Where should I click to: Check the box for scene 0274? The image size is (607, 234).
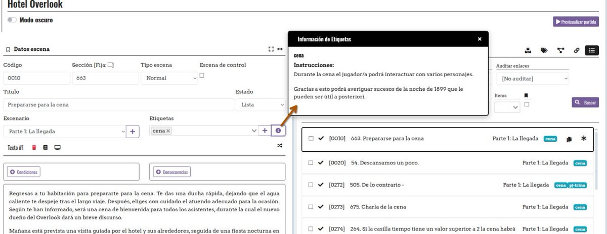(x=311, y=229)
